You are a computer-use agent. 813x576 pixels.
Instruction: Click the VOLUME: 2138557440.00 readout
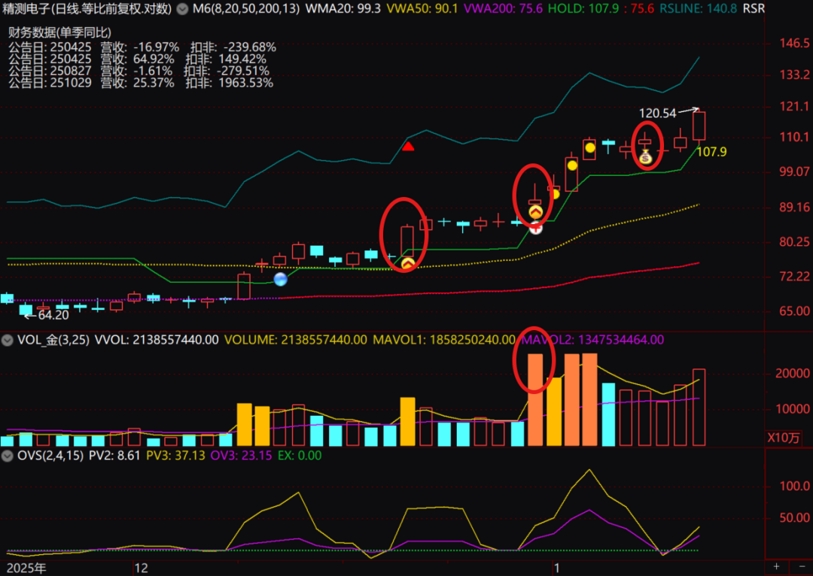click(x=296, y=341)
